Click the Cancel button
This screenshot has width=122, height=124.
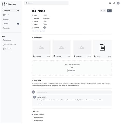103,11
